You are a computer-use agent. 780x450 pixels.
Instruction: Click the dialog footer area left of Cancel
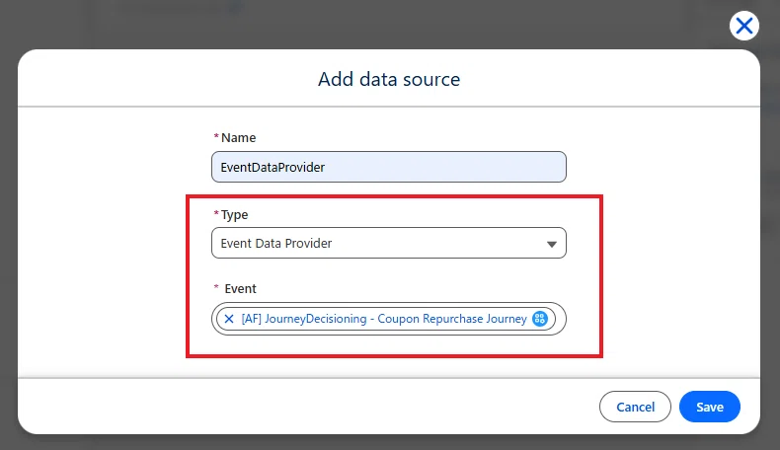(308, 407)
